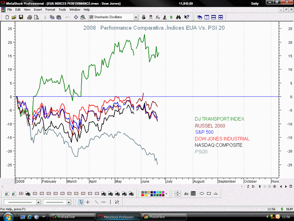Select the Ellipse drawing tool
294x221 pixels.
coord(202,193)
